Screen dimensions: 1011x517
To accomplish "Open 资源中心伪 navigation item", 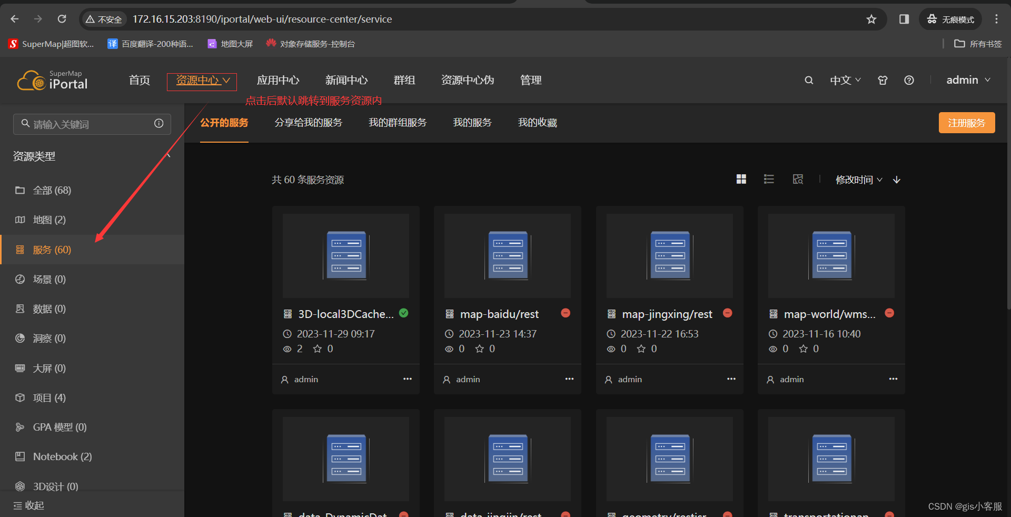I will click(x=468, y=81).
